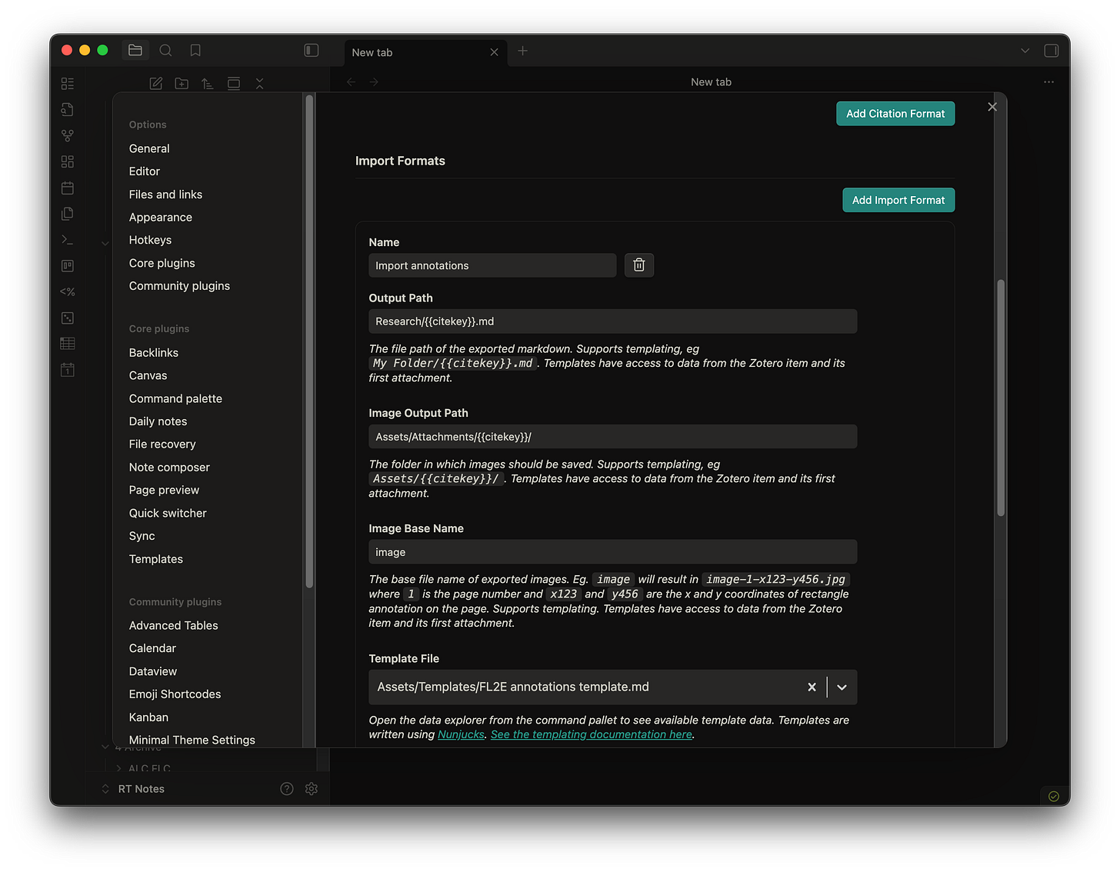
Task: Navigate back with left arrow
Action: coord(352,82)
